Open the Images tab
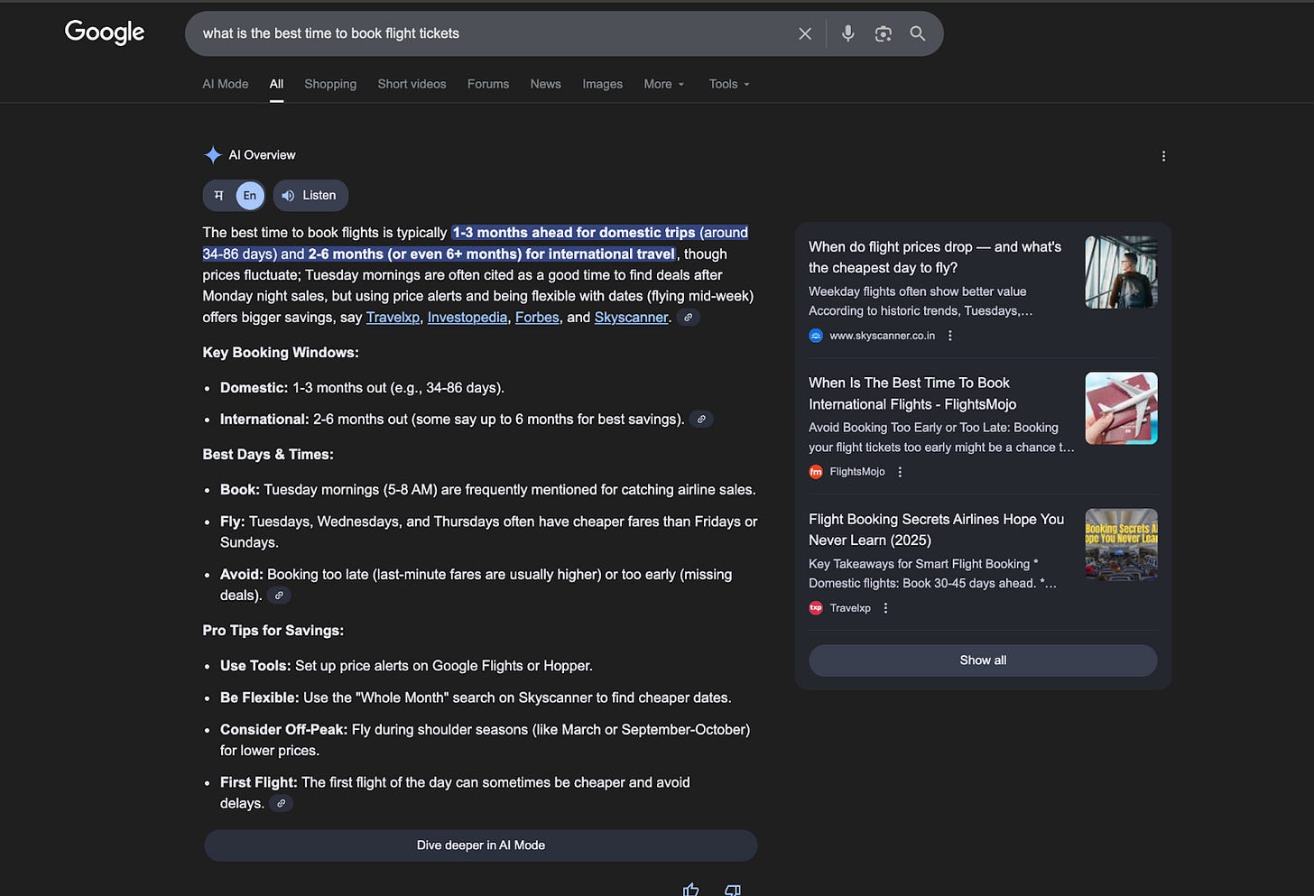1314x896 pixels. point(603,84)
